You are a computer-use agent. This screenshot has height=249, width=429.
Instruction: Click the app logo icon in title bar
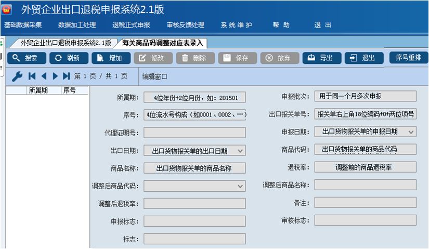coord(7,10)
